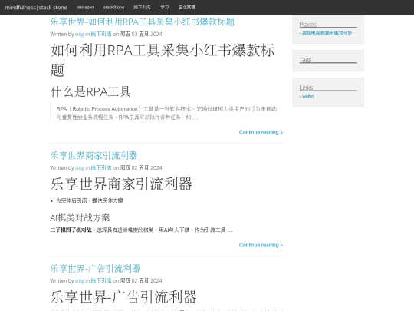The image size is (414, 311).
Task: Open the chinazen menu item
Action: 85,8
